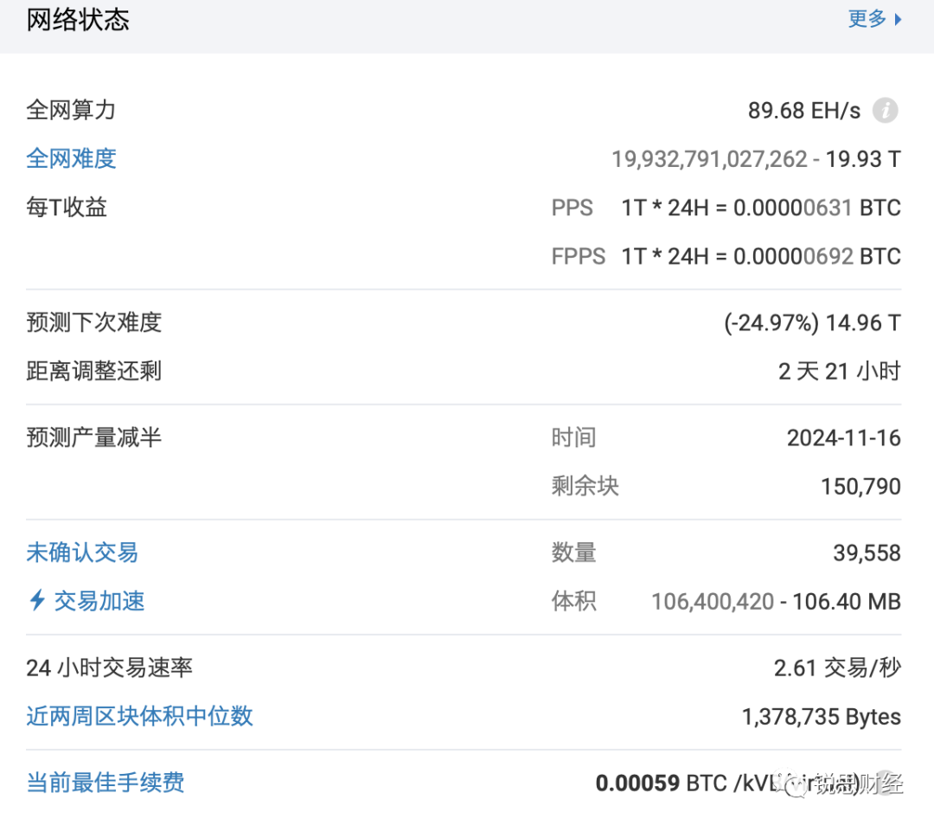Viewport: 934px width, 825px height.
Task: Click the fee value 0.00059 BTC
Action: 662,783
